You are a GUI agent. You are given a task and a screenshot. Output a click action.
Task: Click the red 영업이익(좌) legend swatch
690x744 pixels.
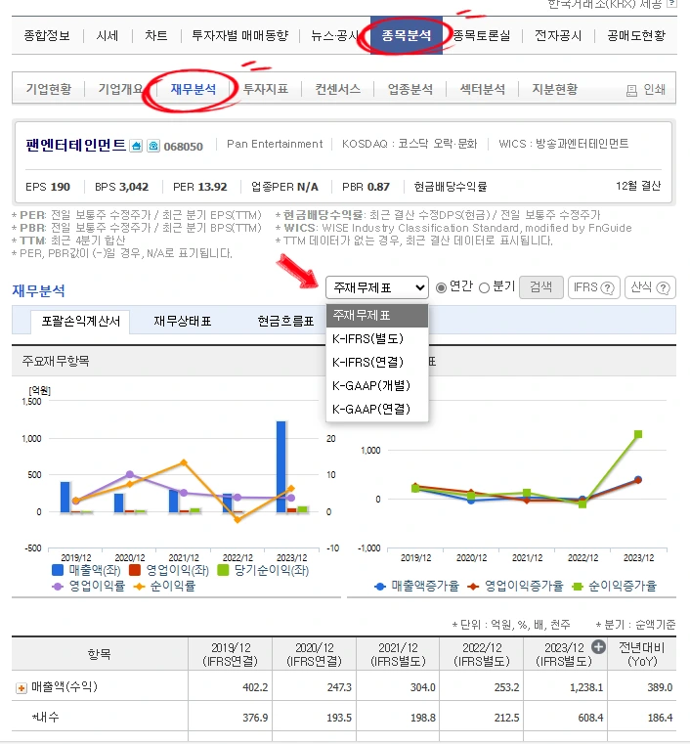135,570
